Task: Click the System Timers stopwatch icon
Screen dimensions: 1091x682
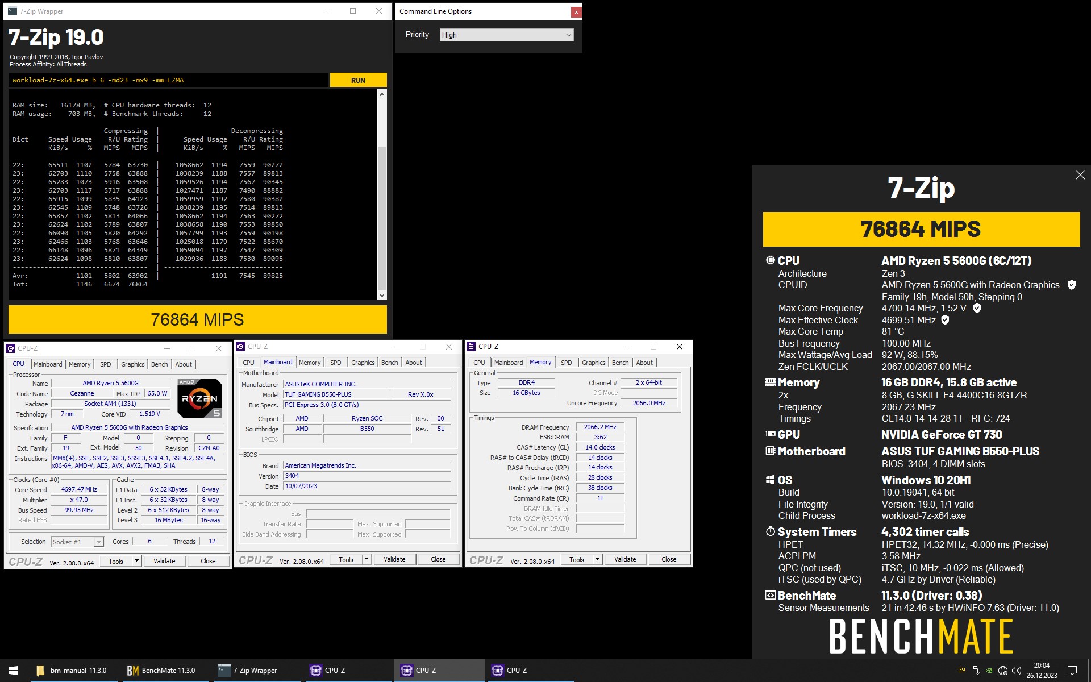Action: click(x=771, y=531)
